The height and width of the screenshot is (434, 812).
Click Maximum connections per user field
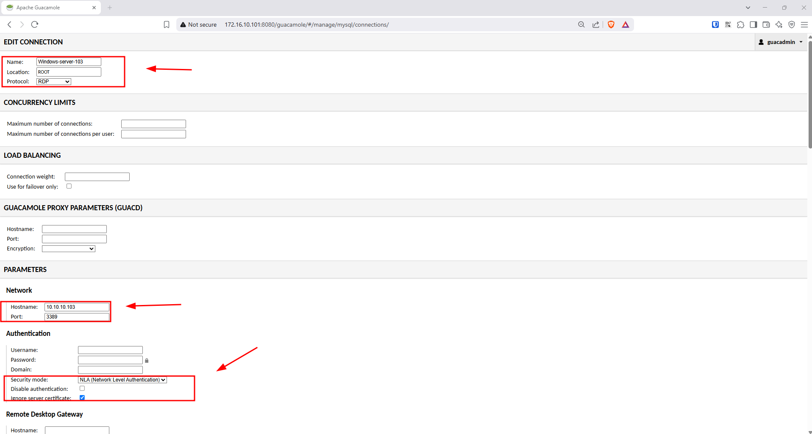(153, 134)
